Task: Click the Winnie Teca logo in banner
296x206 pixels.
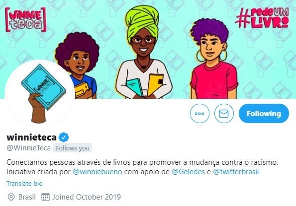Action: (25, 19)
